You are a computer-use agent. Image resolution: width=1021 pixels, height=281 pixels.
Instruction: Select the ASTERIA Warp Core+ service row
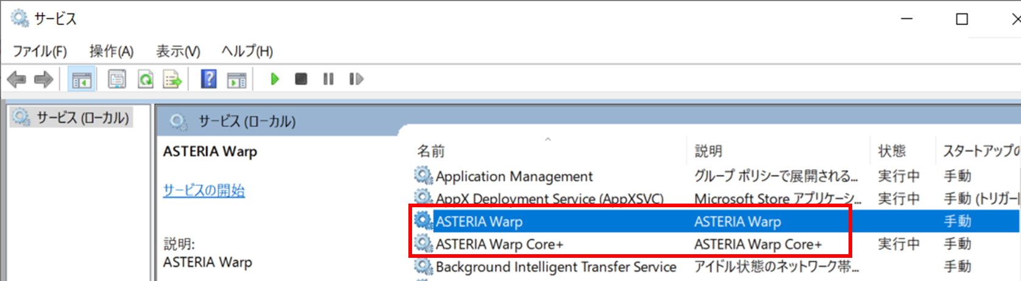[499, 244]
